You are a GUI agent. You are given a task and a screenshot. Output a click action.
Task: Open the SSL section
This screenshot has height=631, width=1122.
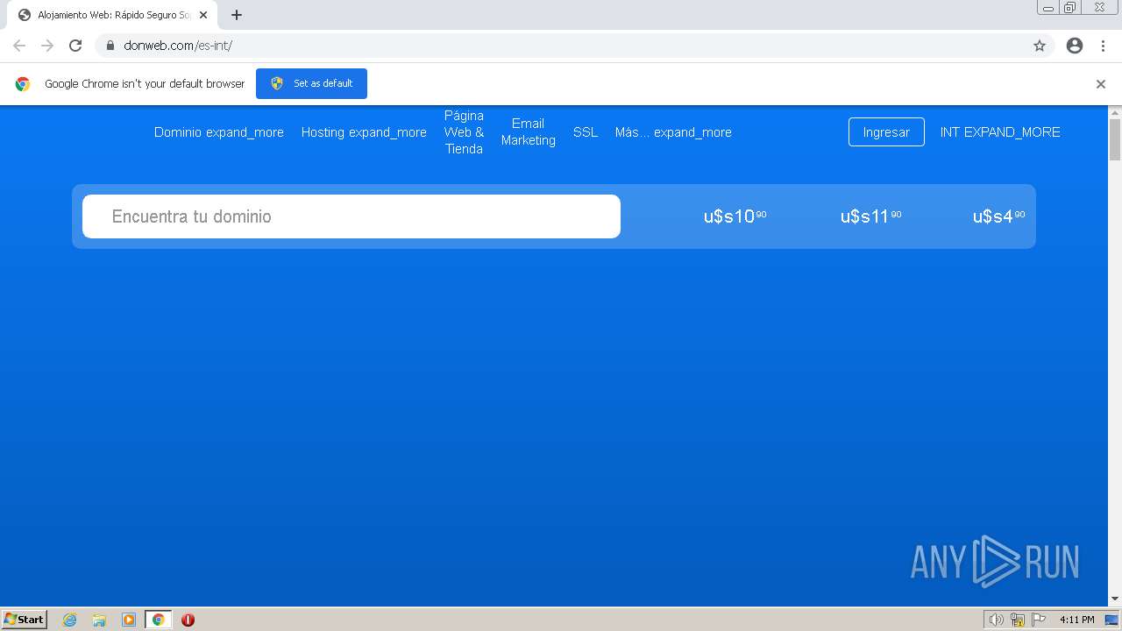point(586,132)
